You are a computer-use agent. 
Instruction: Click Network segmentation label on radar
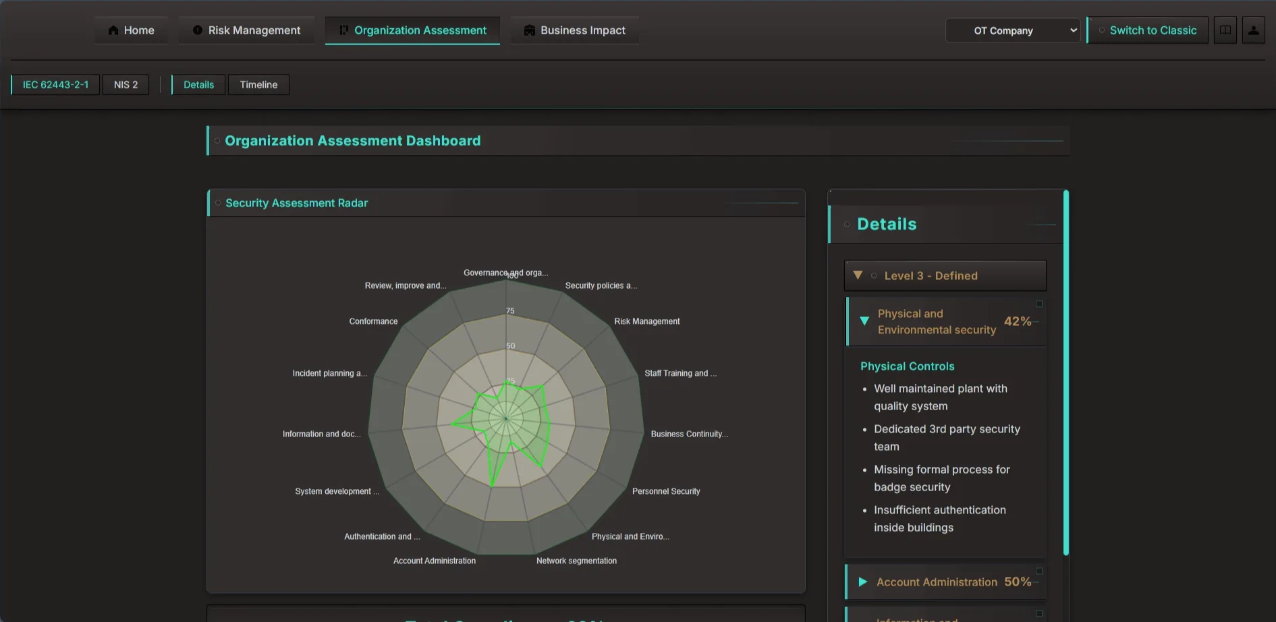[x=576, y=561]
